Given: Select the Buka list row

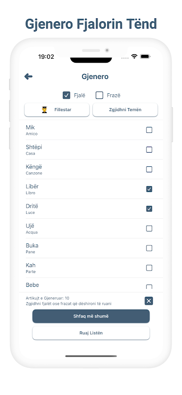Looking at the screenshot, I should pyautogui.click(x=91, y=248).
